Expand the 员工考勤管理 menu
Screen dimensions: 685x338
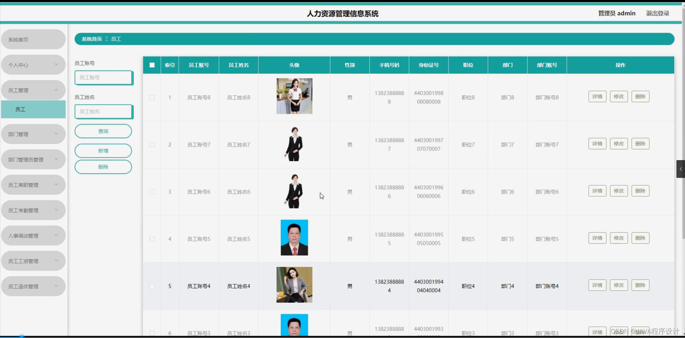tap(33, 210)
